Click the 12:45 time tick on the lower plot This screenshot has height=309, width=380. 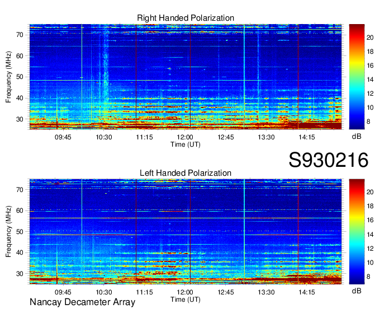pos(226,292)
